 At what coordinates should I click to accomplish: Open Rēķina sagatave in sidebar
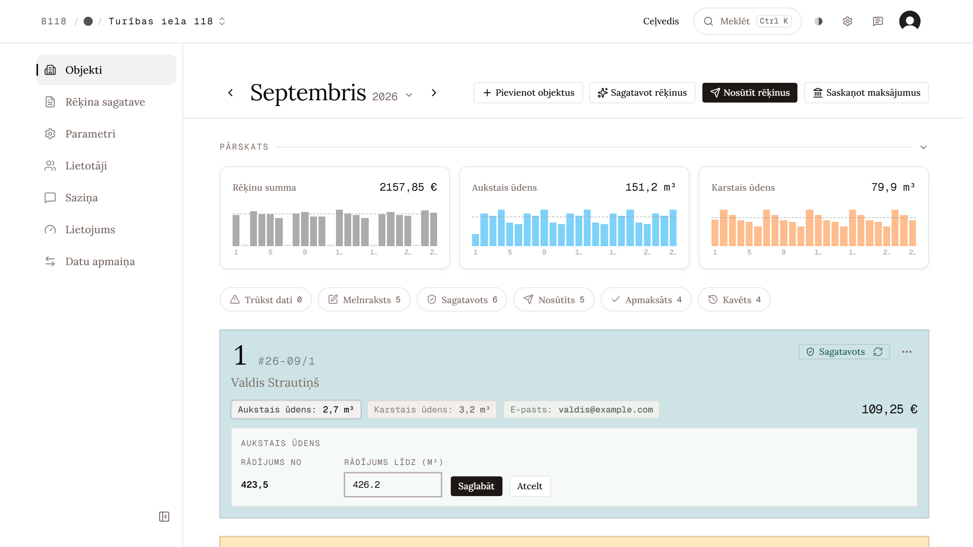click(x=106, y=102)
